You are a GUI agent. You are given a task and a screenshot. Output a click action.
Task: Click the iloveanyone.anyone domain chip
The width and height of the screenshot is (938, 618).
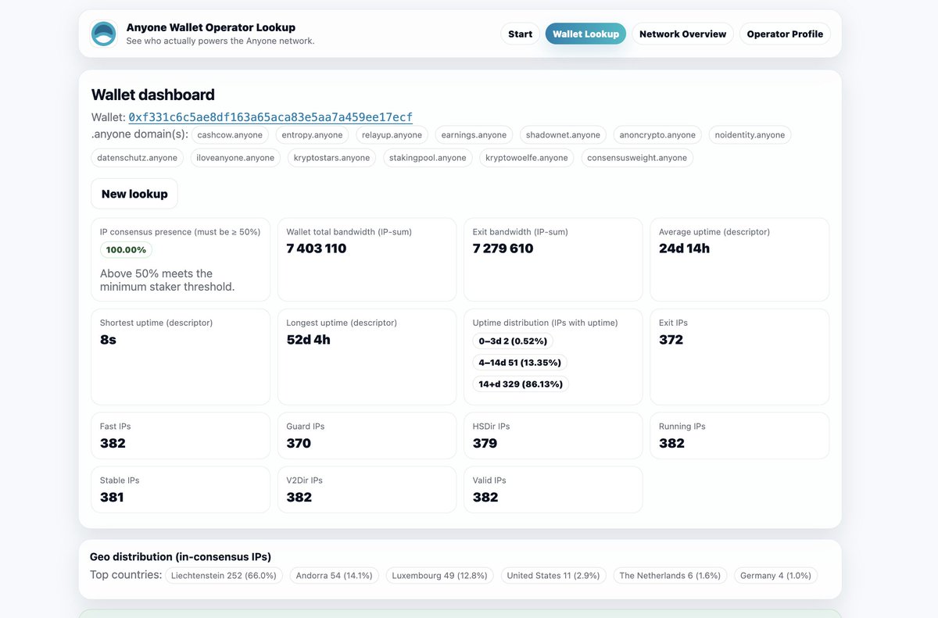point(235,158)
